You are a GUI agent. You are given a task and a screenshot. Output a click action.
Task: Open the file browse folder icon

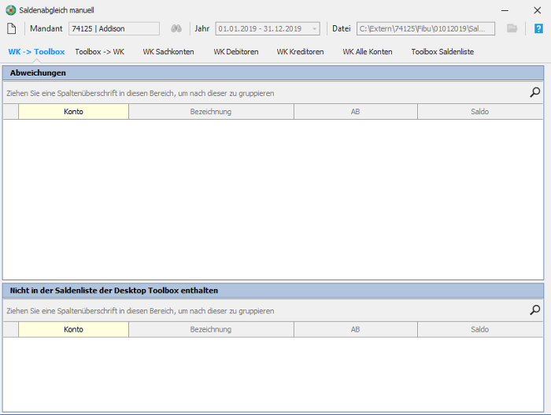click(x=512, y=28)
